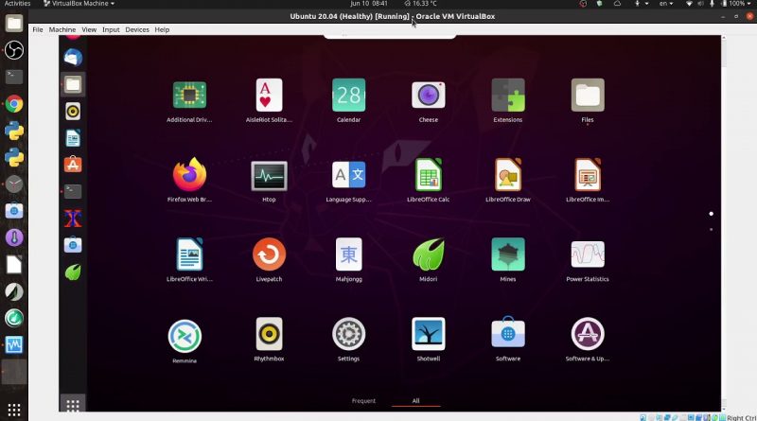Viewport: 757px width, 421px height.
Task: Open Files in the guest dock
Action: [73, 84]
